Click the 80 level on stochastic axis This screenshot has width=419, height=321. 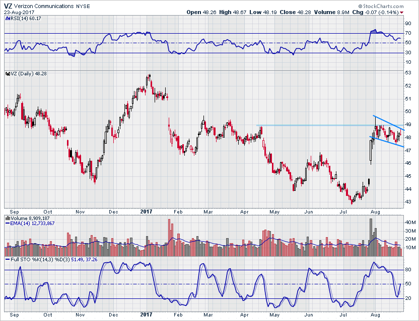click(x=408, y=270)
